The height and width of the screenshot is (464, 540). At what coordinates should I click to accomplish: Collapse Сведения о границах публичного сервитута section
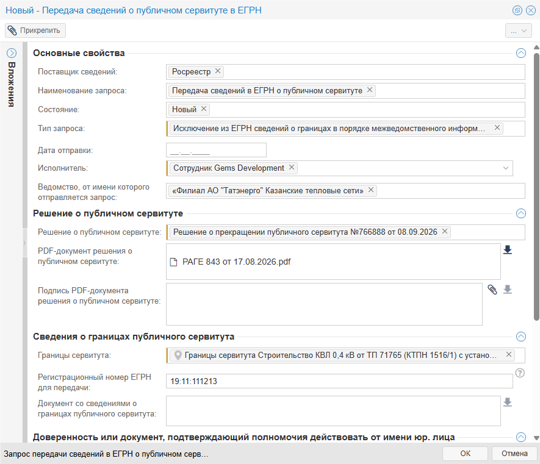tap(520, 337)
